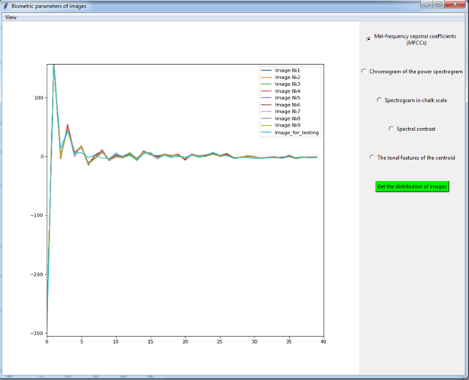Viewport: 469px width, 380px height.
Task: Click legend entry Image №1
Action: [x=281, y=70]
